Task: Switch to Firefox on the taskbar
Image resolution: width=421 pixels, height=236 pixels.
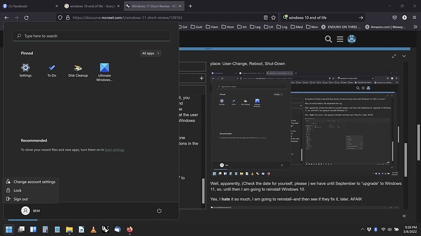Action: pos(130,229)
